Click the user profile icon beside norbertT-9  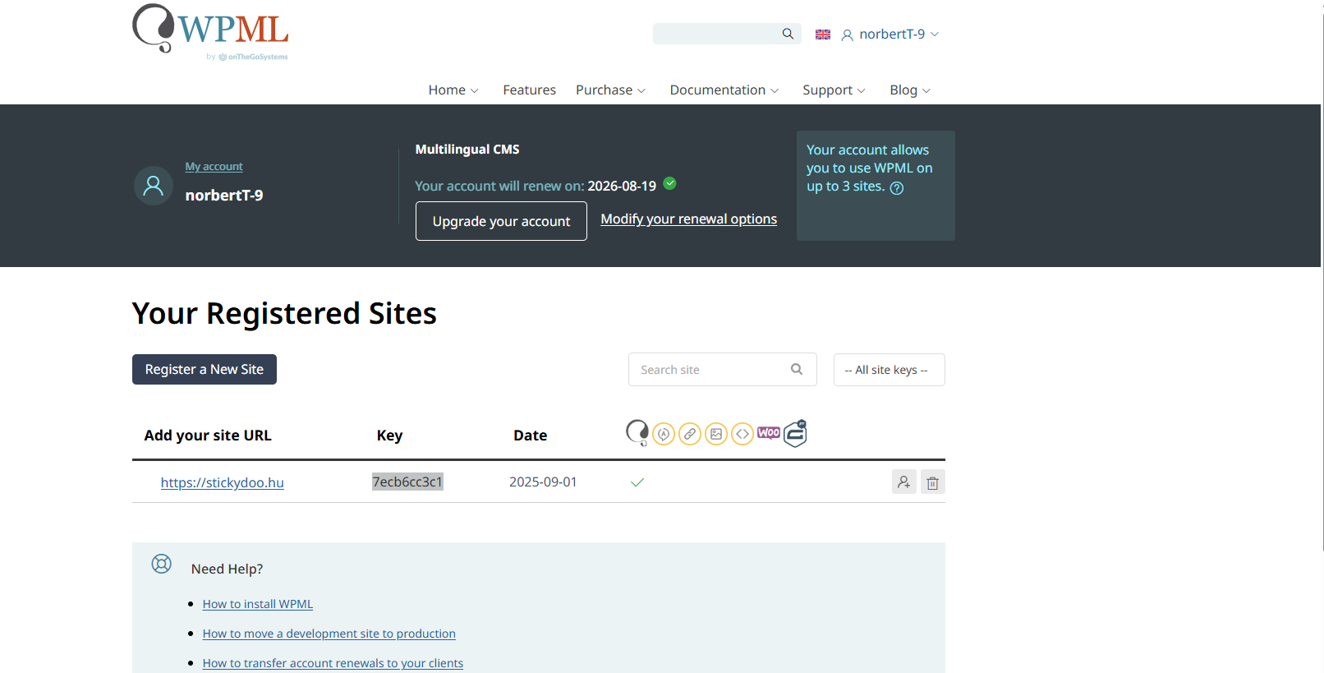click(x=847, y=35)
